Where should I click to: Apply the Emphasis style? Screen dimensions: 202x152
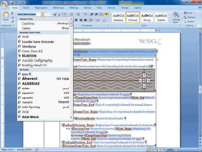point(119,17)
